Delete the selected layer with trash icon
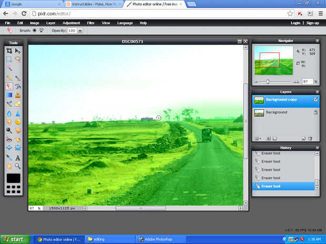This screenshot has width=326, height=244. (310, 139)
